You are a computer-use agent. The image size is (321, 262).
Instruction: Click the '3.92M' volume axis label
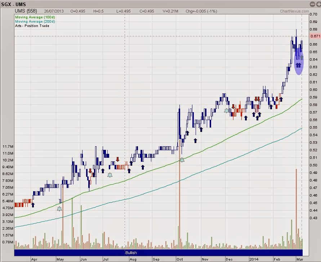(x=8, y=215)
